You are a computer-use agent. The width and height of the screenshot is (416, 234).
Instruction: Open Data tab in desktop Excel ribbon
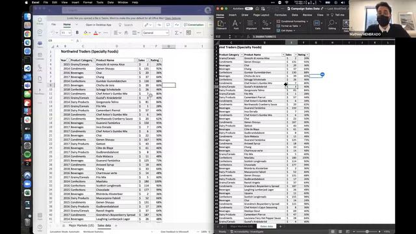tap(294, 15)
